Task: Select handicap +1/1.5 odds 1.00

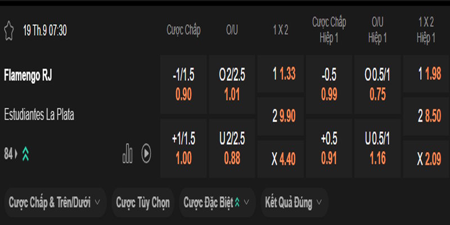Action: point(183,148)
